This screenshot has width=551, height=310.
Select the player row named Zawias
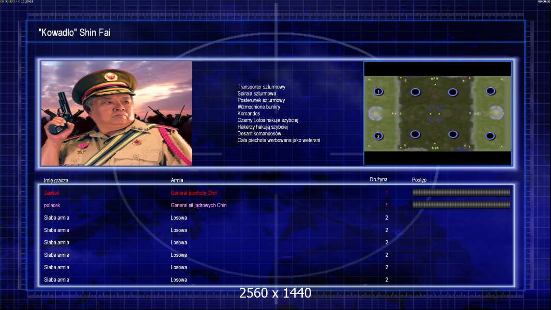pyautogui.click(x=277, y=193)
